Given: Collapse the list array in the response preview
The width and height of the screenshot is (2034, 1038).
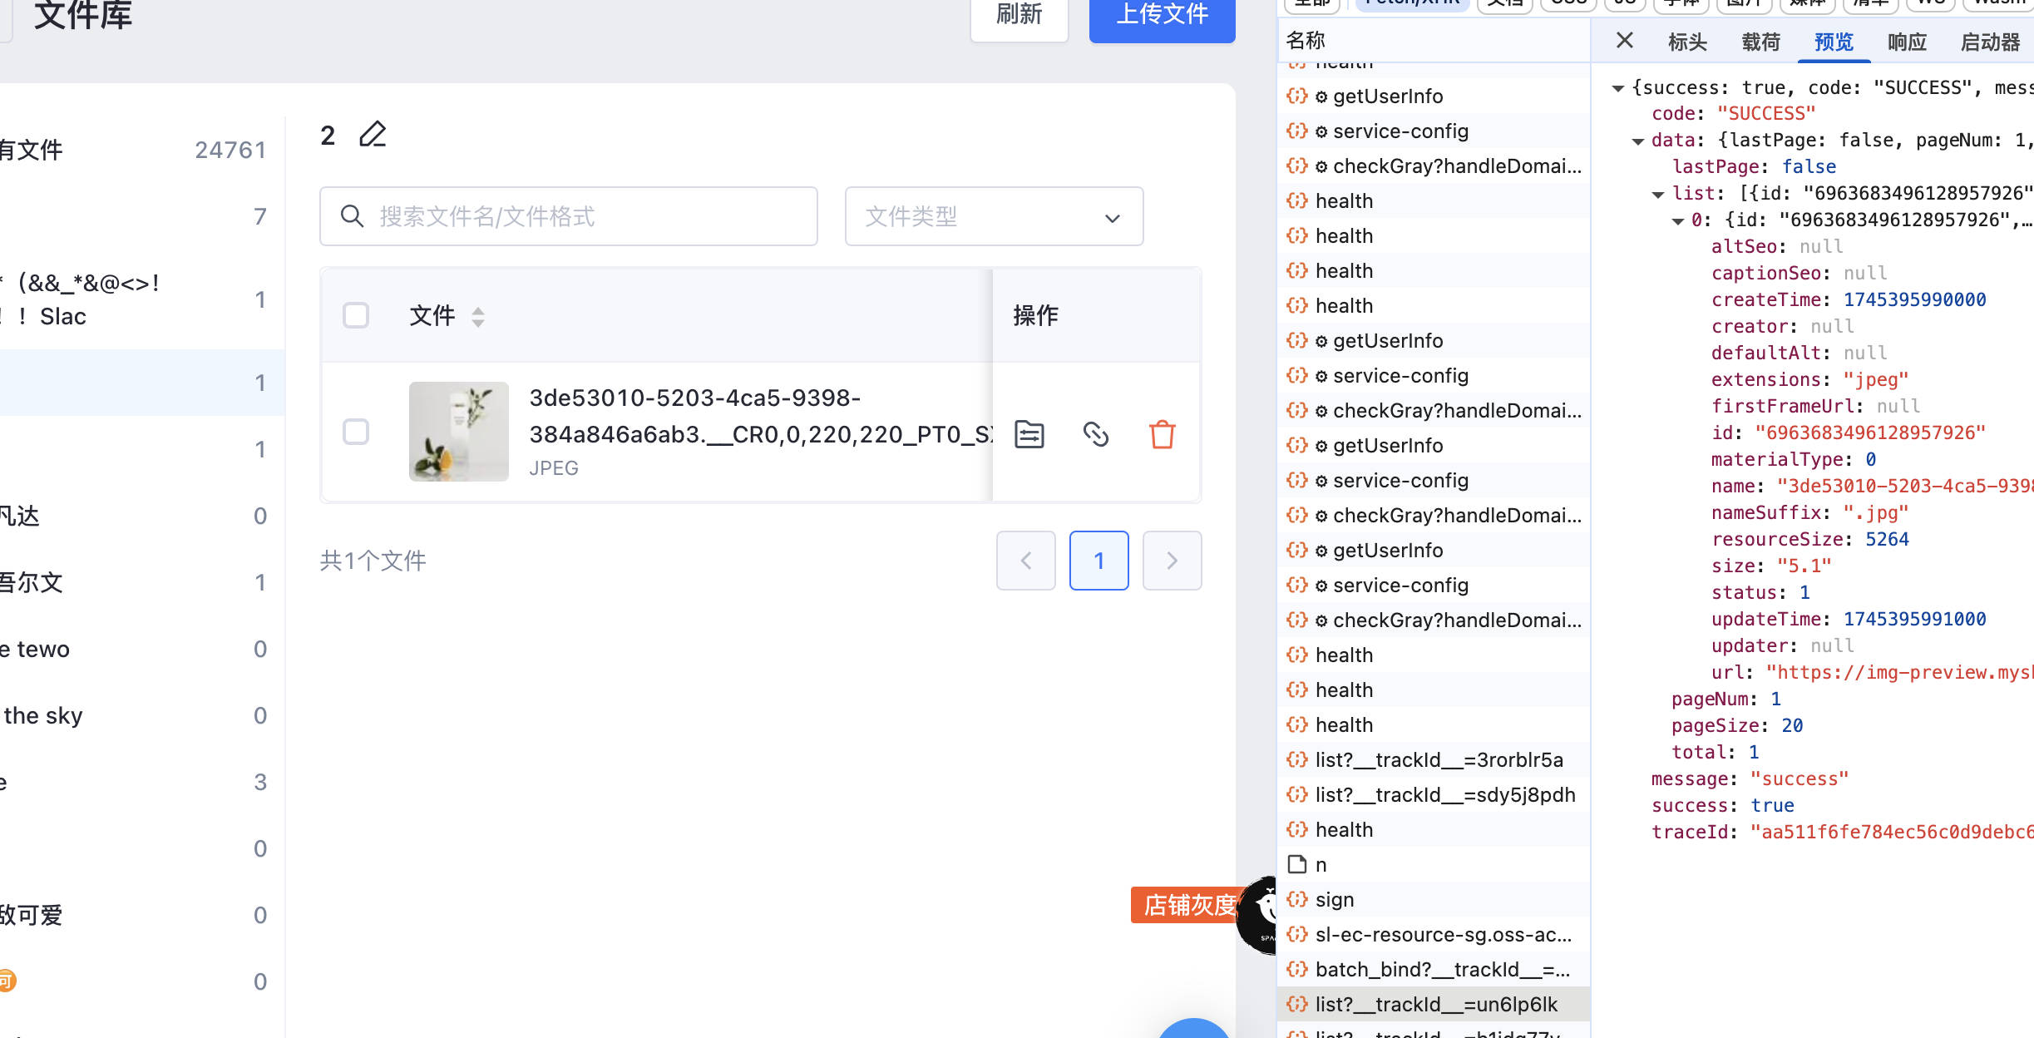Looking at the screenshot, I should coord(1658,194).
